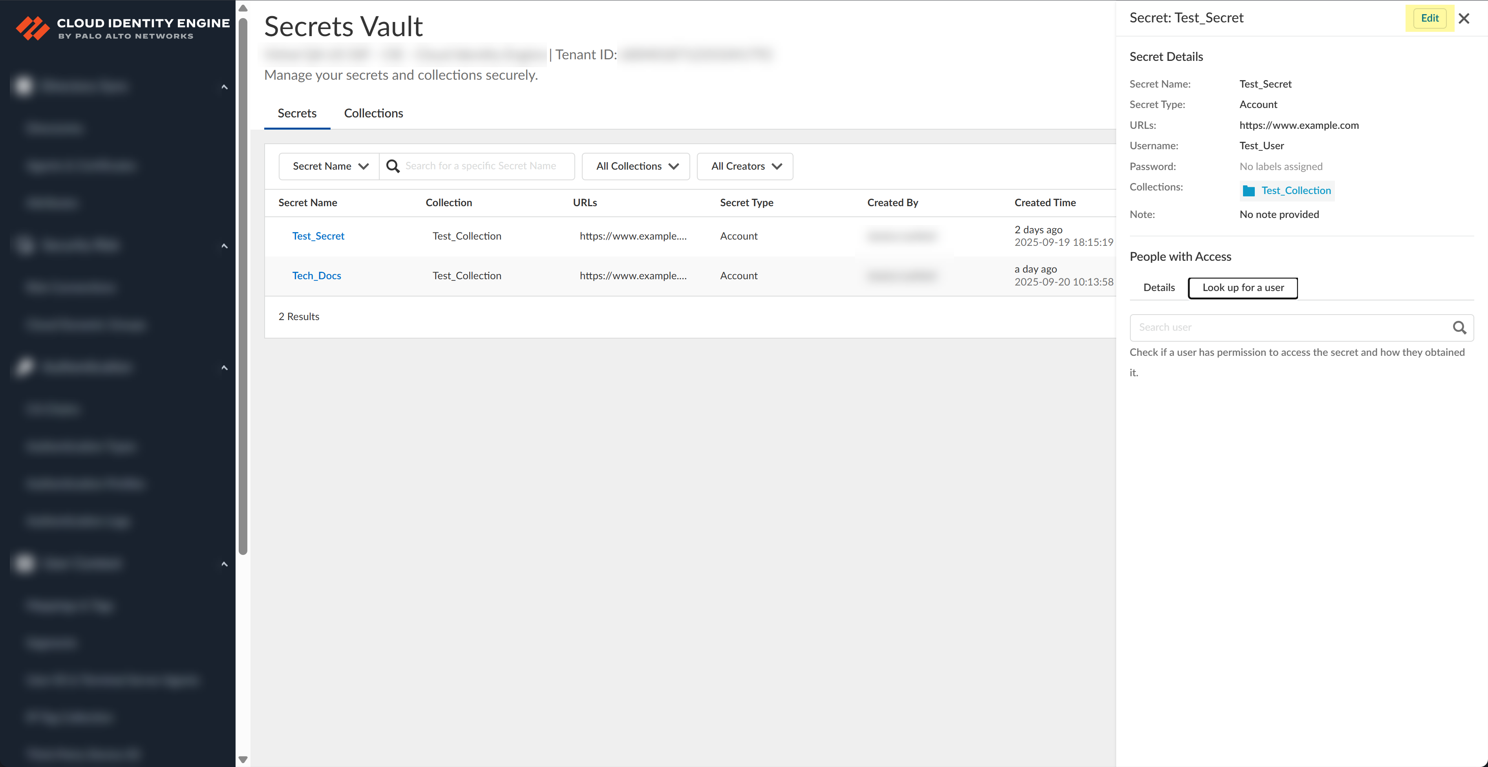Click the search icon in Search user field
The width and height of the screenshot is (1488, 767).
point(1459,328)
